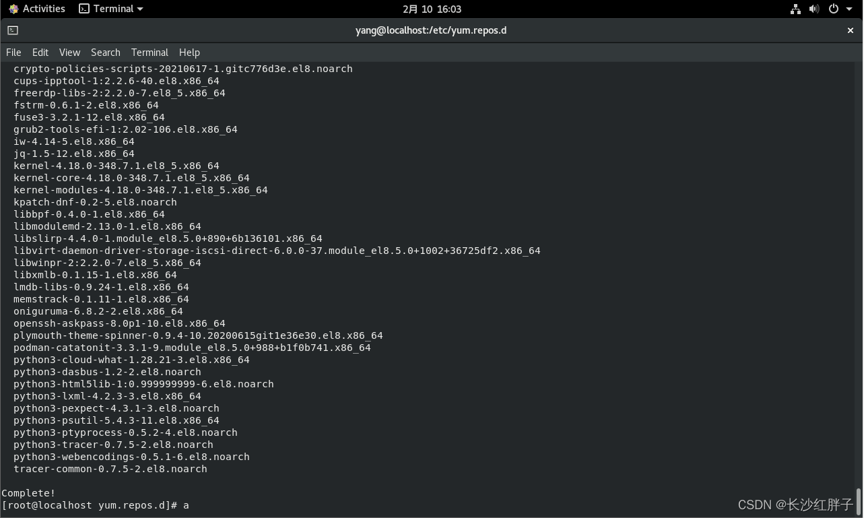The height and width of the screenshot is (518, 864).
Task: Open the View menu
Action: (69, 53)
